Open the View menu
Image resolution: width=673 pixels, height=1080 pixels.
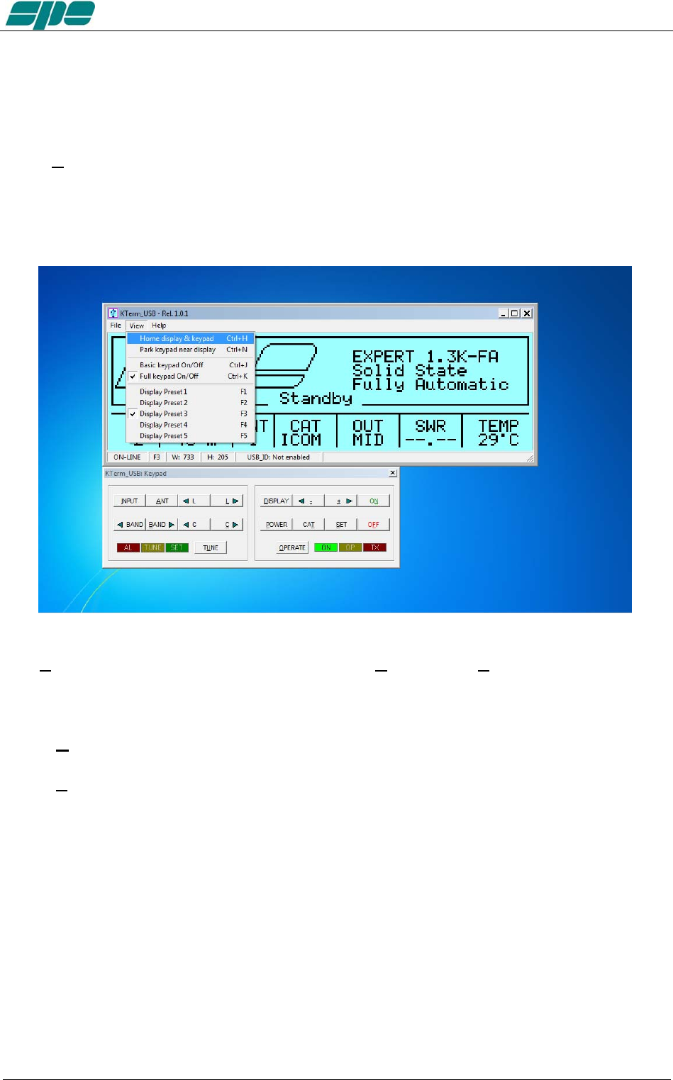[x=137, y=325]
